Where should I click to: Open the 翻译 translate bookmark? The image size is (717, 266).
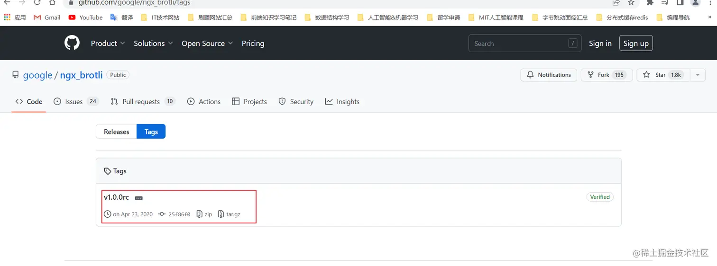click(121, 18)
